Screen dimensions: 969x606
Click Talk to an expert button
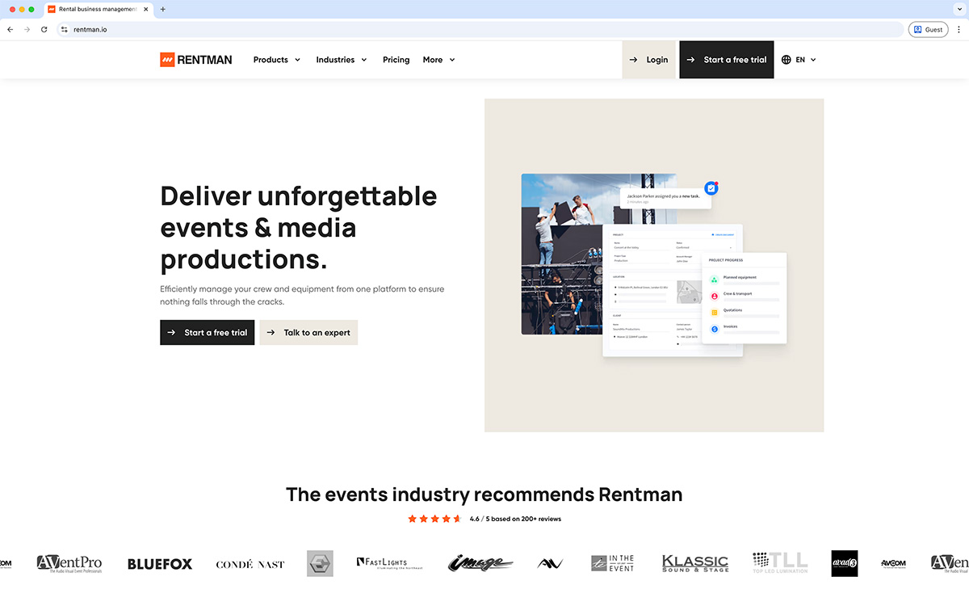pyautogui.click(x=308, y=333)
